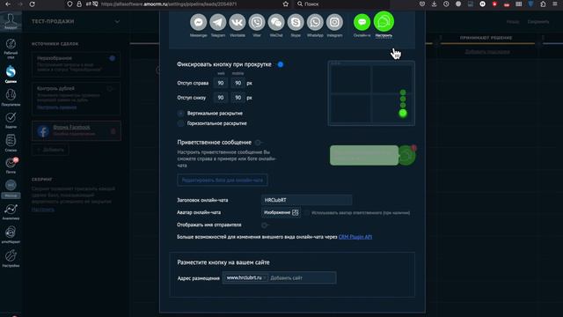The height and width of the screenshot is (317, 563).
Task: Click the Добавить сайт input field
Action: pyautogui.click(x=303, y=278)
